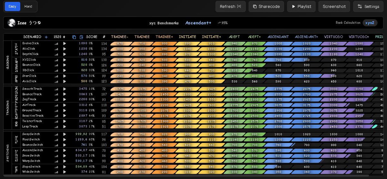Click the WarpSwitch scenario name

(x=31, y=161)
